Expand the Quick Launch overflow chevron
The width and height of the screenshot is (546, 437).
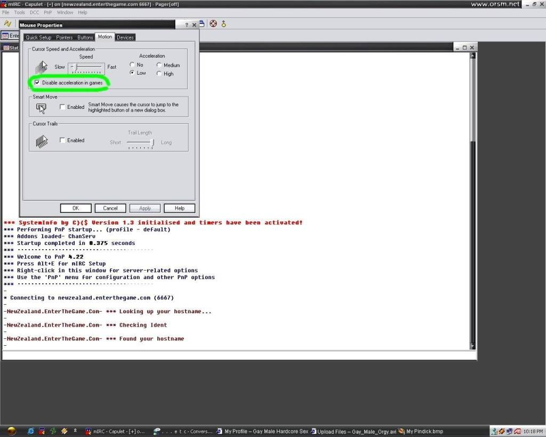click(75, 431)
